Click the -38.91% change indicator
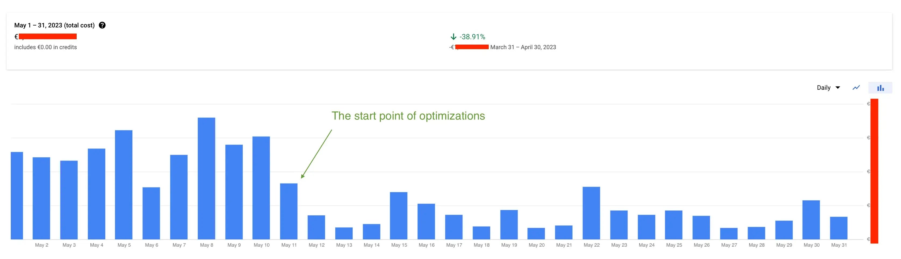The width and height of the screenshot is (901, 259). (472, 37)
